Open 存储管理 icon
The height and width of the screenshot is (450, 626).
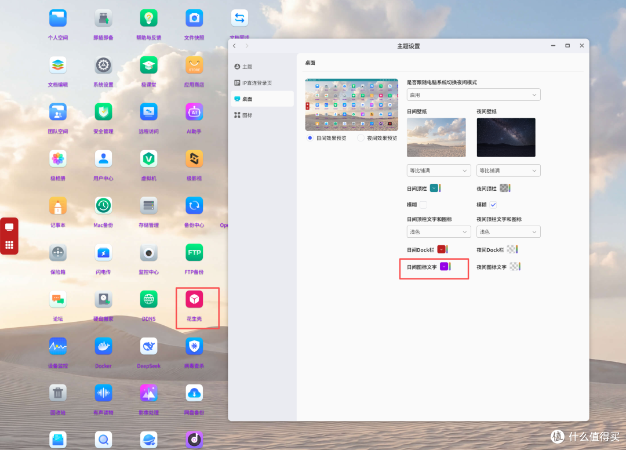[148, 206]
